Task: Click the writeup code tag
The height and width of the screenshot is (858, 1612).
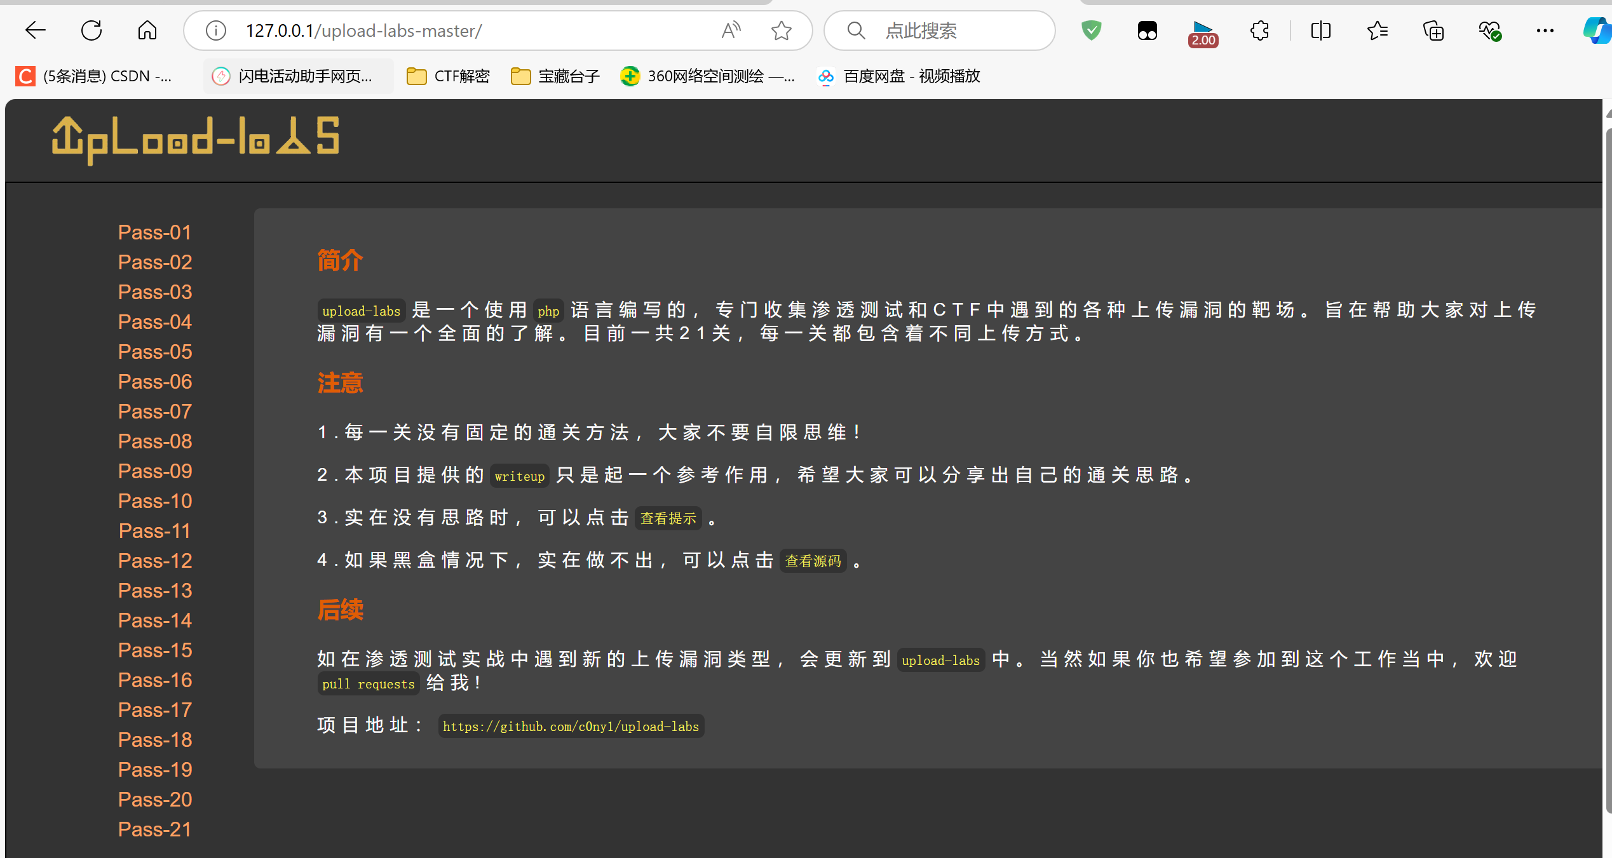Action: pos(520,476)
